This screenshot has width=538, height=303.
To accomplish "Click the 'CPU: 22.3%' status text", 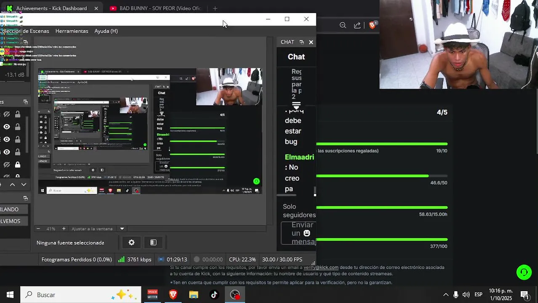I will point(242,260).
